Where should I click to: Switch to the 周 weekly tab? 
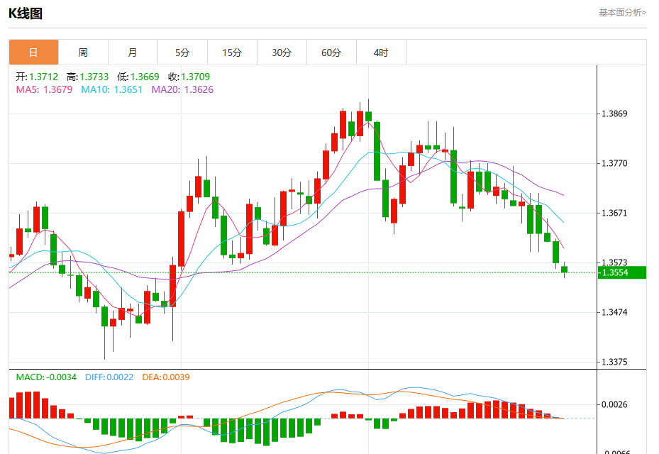coord(83,52)
